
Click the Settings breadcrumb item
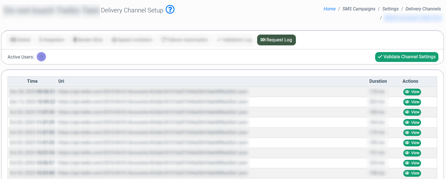click(x=390, y=9)
